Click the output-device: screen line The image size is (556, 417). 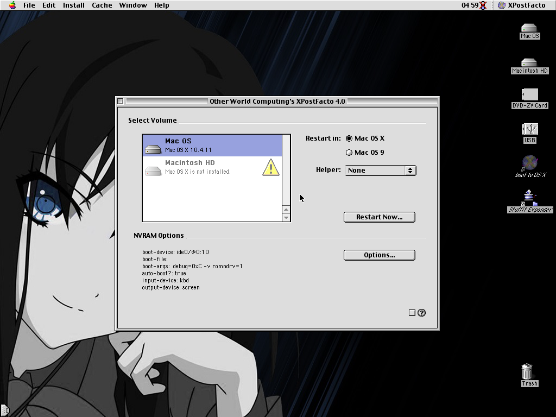coord(170,288)
